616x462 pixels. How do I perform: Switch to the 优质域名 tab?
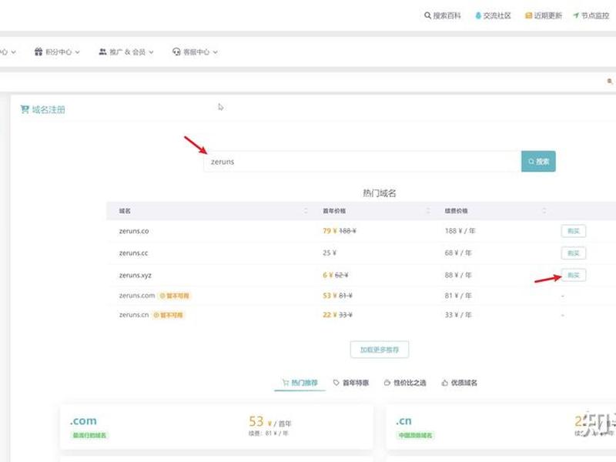(459, 383)
